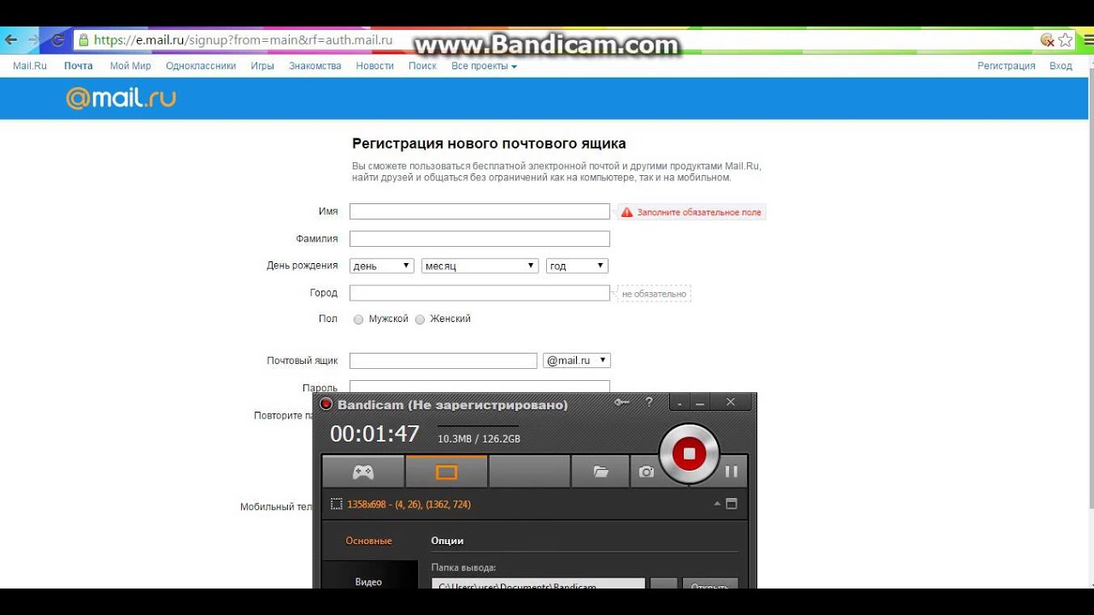Open Одноклассники in the top navigation
This screenshot has height=615, width=1094.
(x=201, y=66)
